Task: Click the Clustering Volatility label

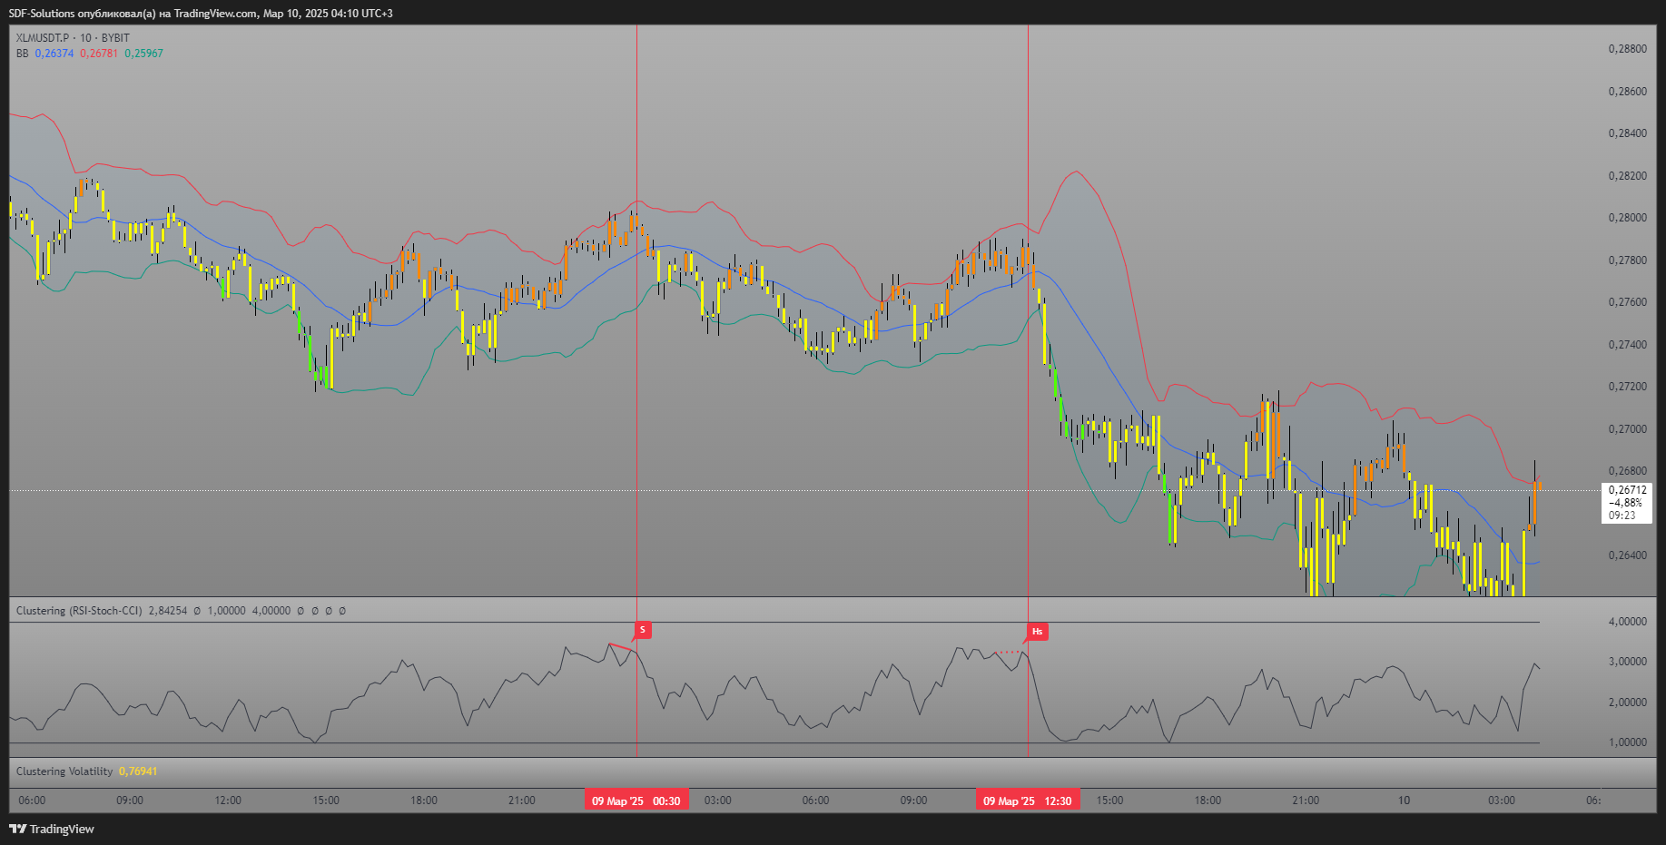Action: click(64, 771)
